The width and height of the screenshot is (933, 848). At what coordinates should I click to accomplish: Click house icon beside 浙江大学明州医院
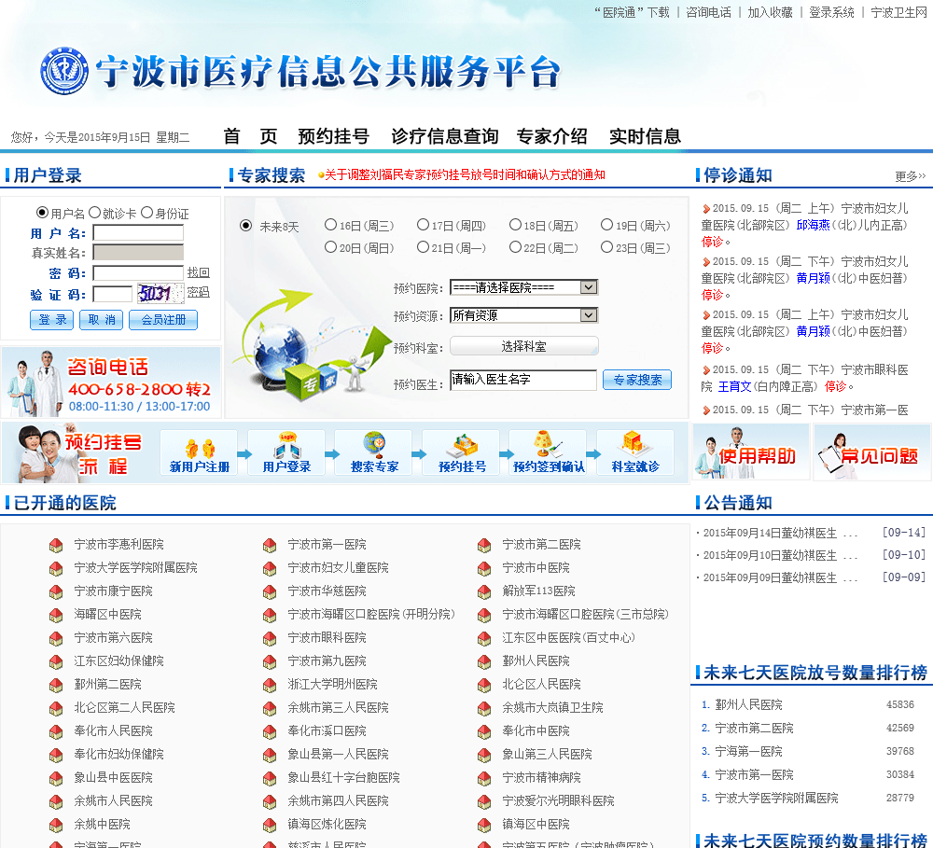click(x=270, y=685)
